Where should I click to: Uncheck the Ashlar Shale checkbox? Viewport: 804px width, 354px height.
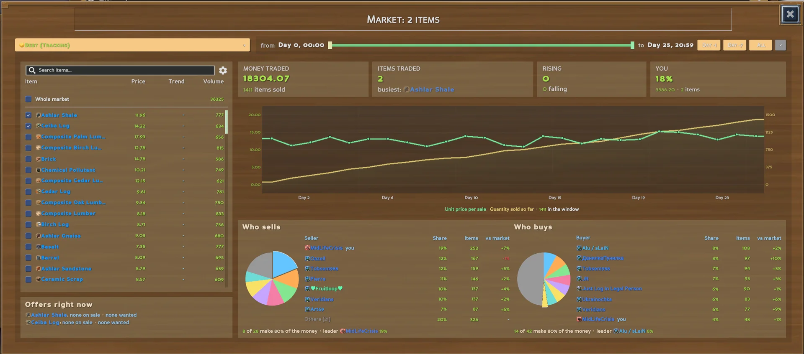(x=28, y=115)
